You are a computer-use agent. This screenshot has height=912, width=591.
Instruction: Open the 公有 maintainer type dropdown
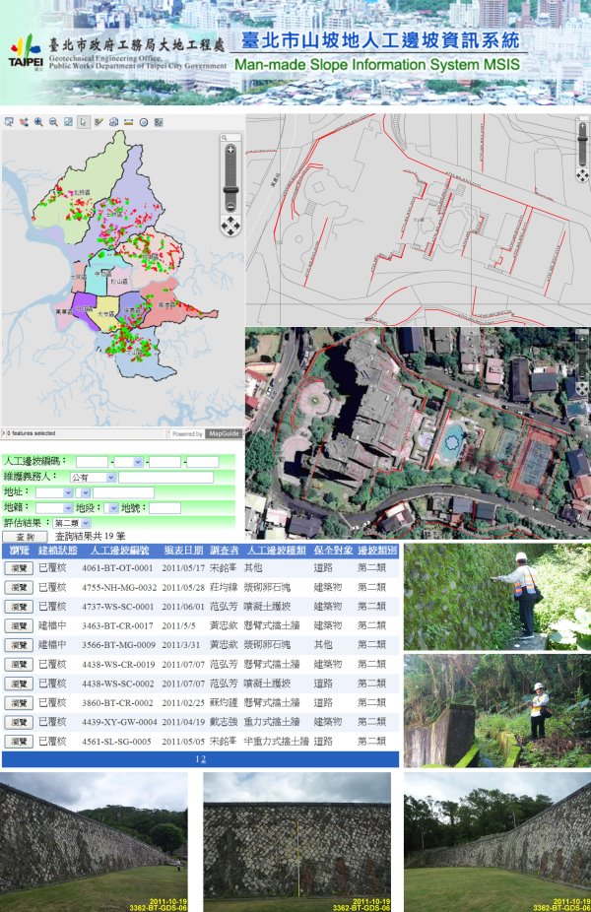[93, 477]
